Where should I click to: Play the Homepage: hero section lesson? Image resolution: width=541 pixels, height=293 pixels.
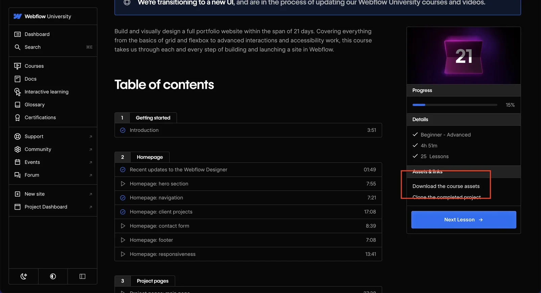pos(248,184)
